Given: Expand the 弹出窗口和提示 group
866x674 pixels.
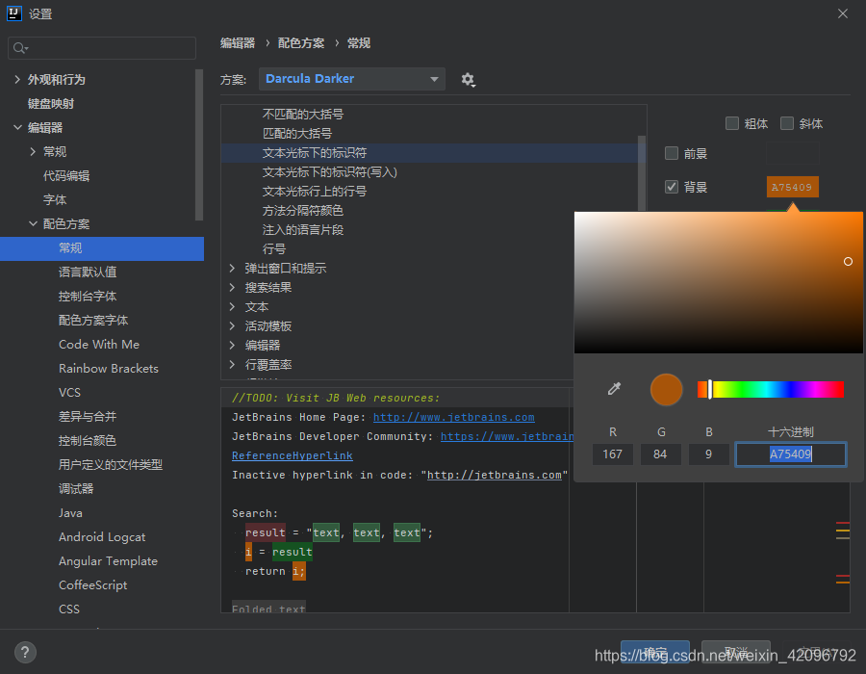Looking at the screenshot, I should click(232, 268).
